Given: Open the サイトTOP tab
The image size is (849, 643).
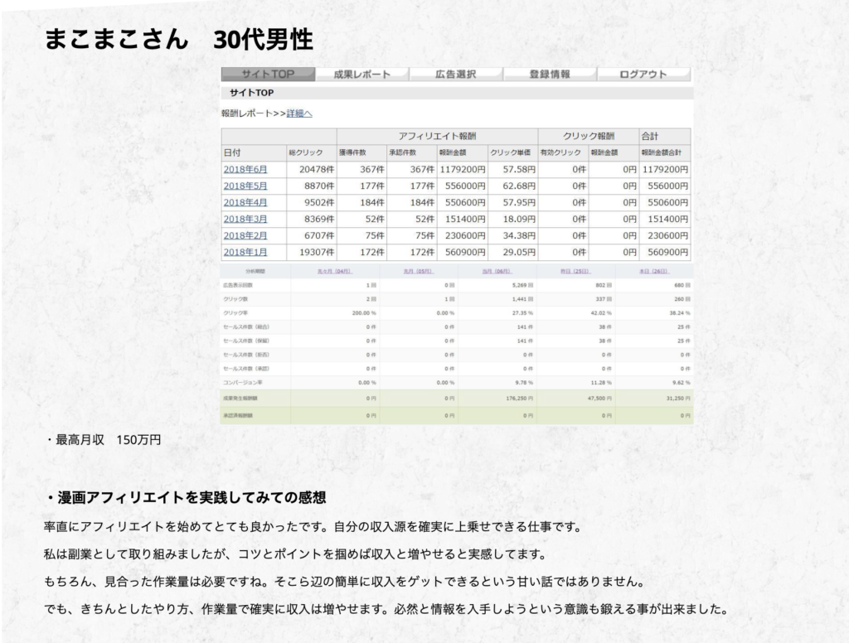Looking at the screenshot, I should pos(268,74).
